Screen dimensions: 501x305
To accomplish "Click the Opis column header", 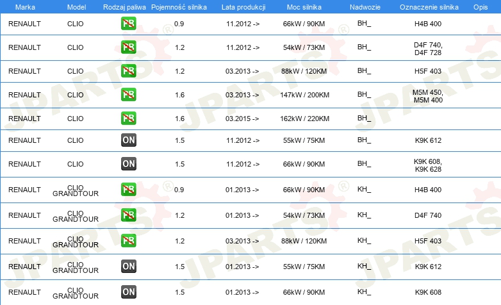I will click(480, 7).
